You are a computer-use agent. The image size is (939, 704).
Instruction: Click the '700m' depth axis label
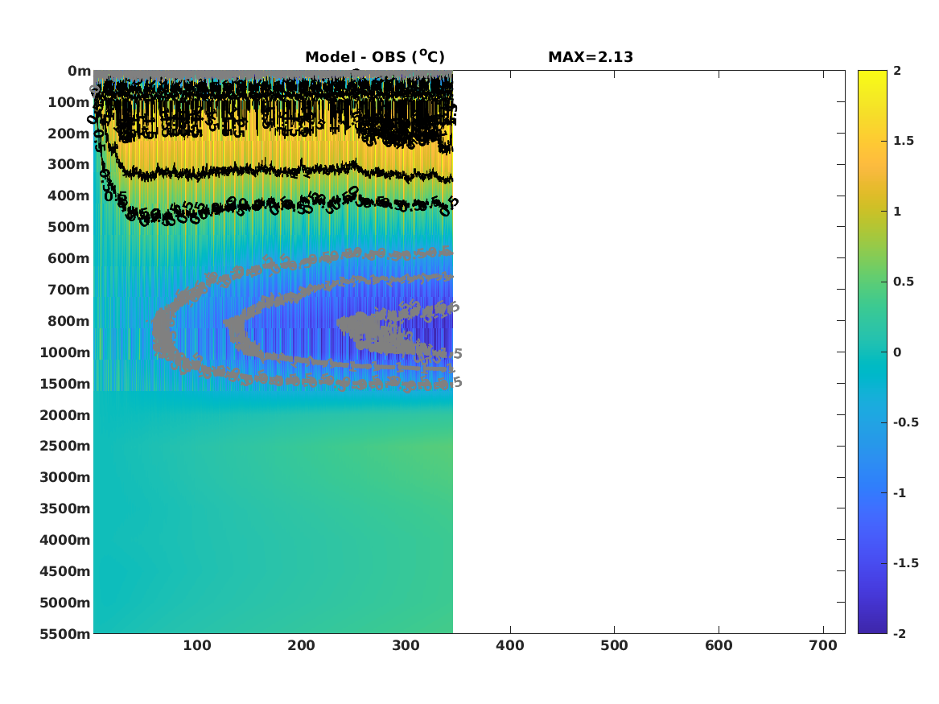pos(69,290)
